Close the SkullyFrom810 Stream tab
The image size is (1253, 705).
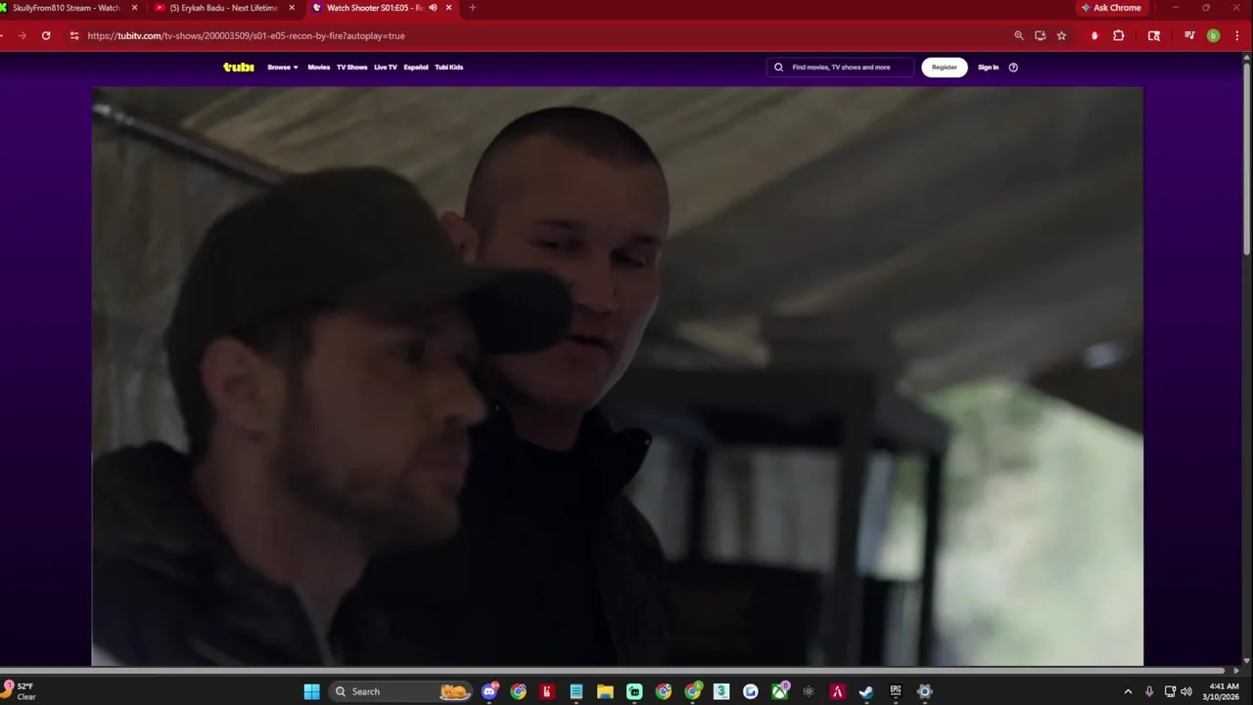[134, 8]
